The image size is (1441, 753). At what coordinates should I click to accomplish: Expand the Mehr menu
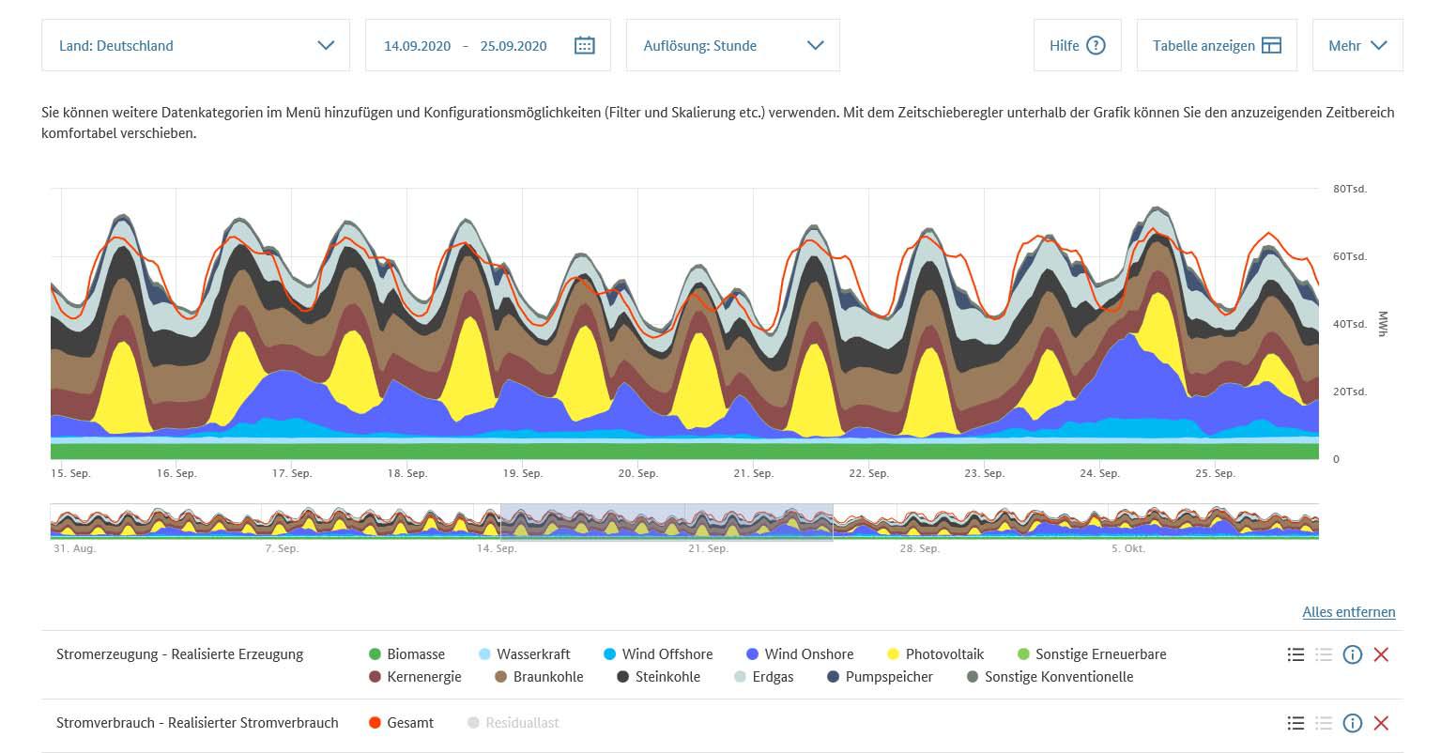(x=1357, y=45)
